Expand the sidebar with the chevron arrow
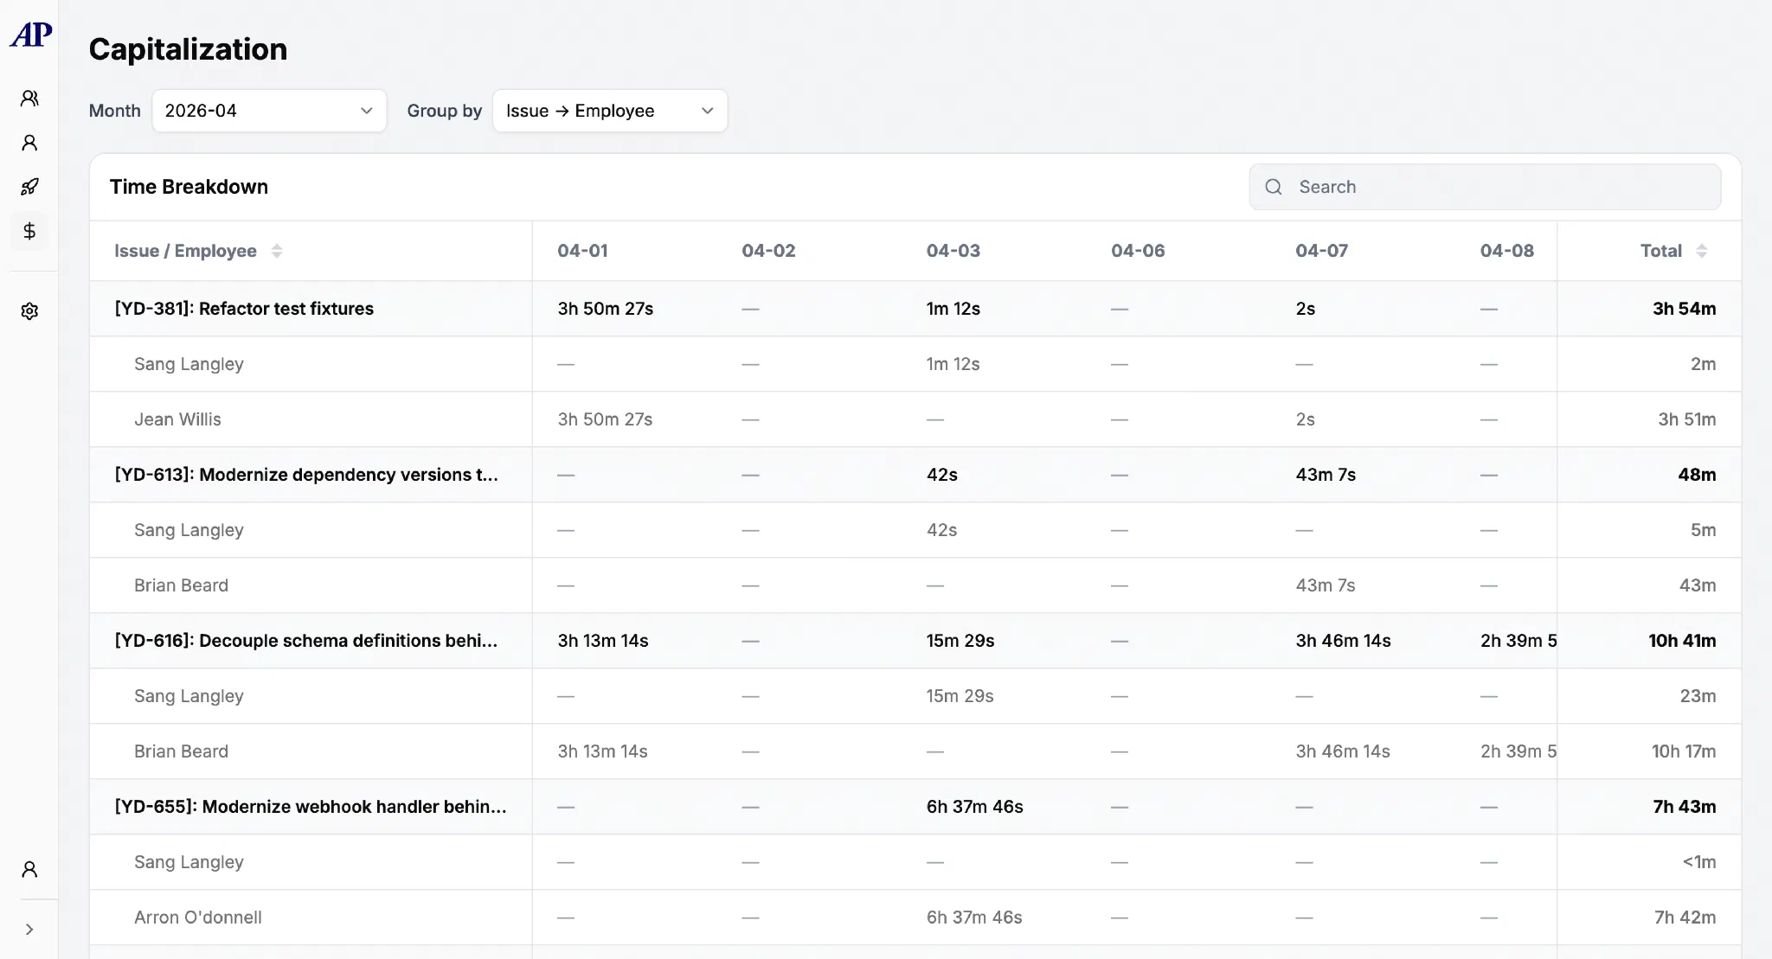 point(29,930)
